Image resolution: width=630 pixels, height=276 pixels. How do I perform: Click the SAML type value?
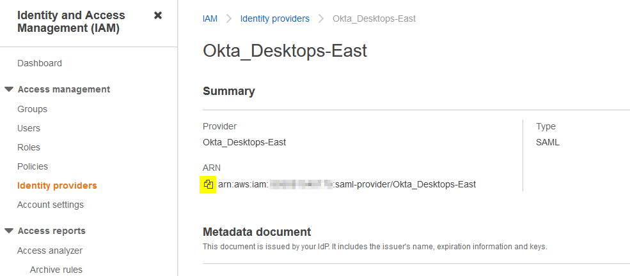click(547, 142)
